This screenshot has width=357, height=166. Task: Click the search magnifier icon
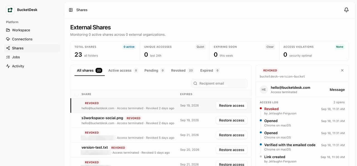(195, 84)
